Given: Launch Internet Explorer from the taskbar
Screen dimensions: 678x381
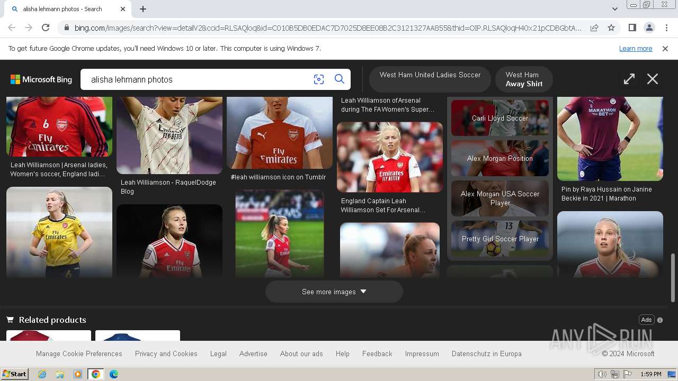Looking at the screenshot, I should 42,374.
